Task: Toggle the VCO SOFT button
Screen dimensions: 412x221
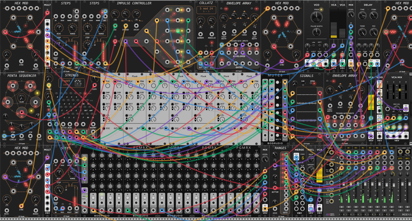Action: [x=320, y=46]
